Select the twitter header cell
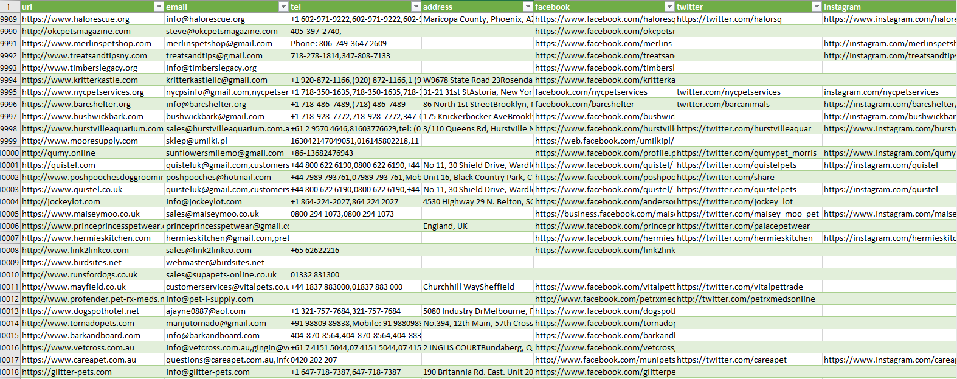Viewport: 957px width, 379px height. coord(748,7)
